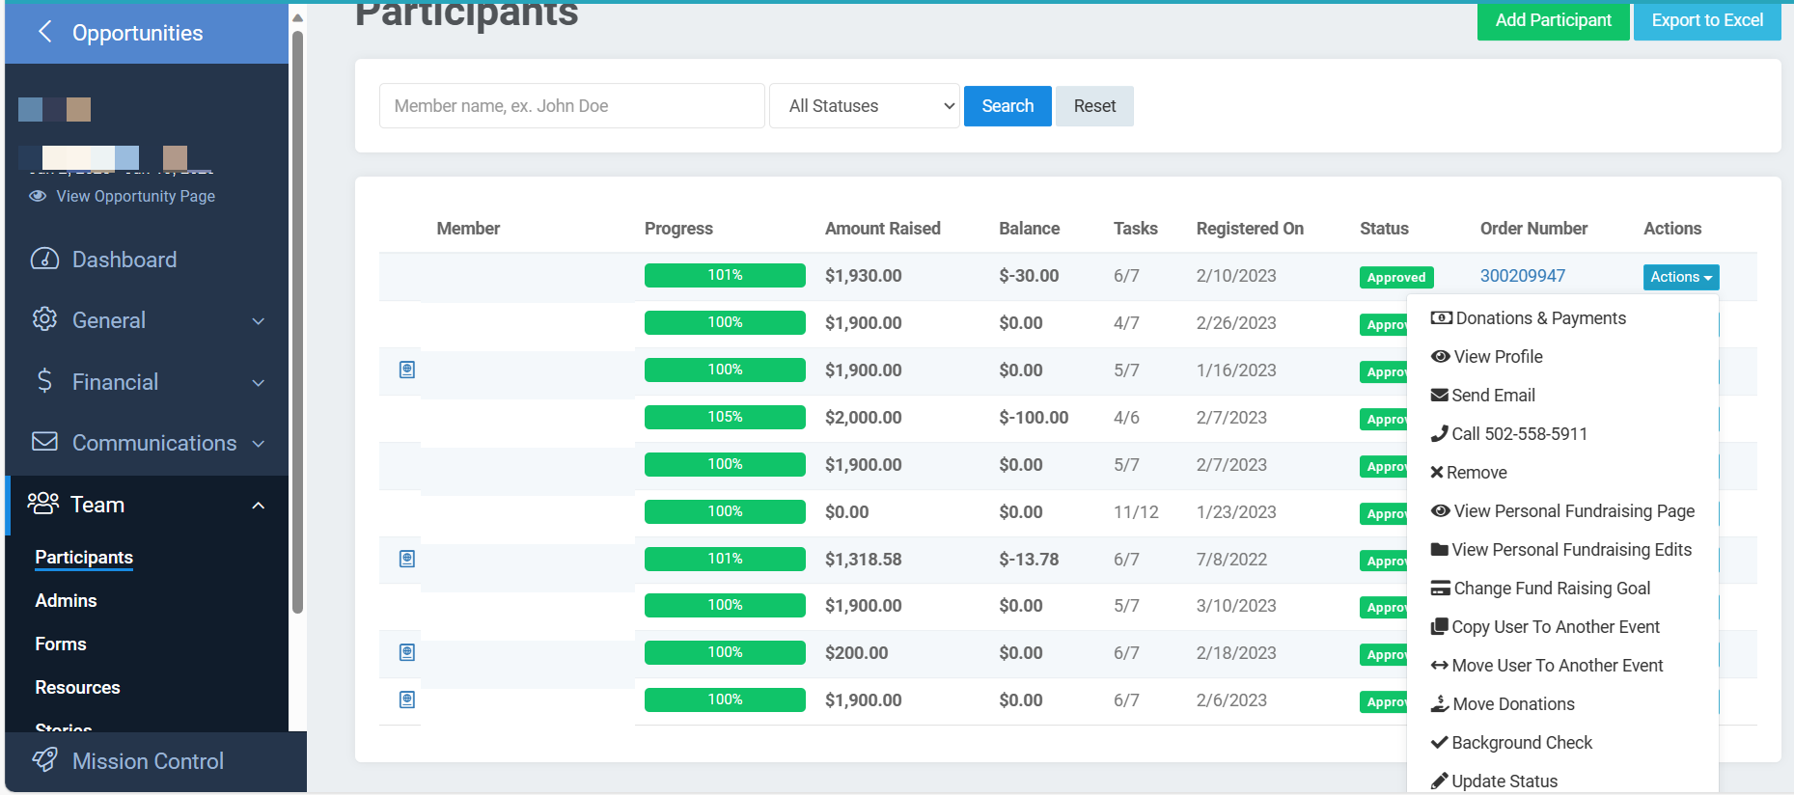Click the Mission Control rocket icon
The height and width of the screenshot is (795, 1794).
(x=44, y=760)
